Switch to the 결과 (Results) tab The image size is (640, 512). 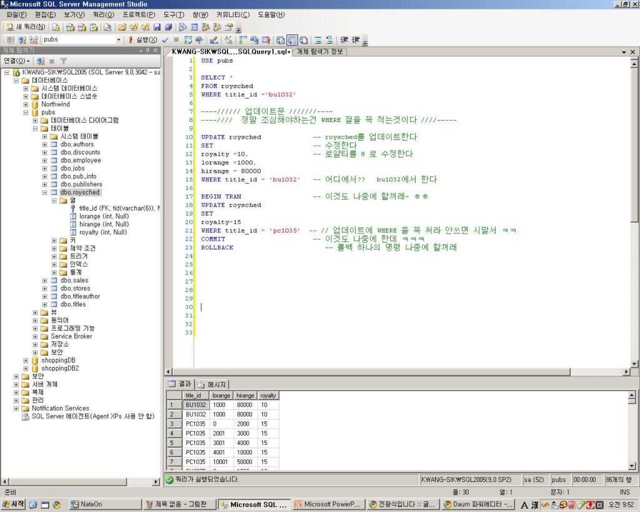(x=181, y=384)
